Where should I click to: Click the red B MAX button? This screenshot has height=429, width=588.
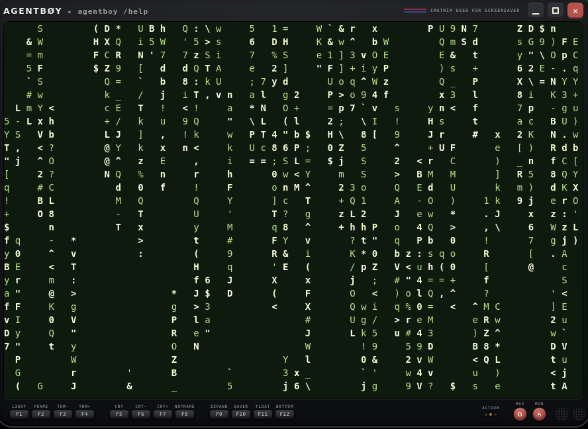click(x=520, y=414)
